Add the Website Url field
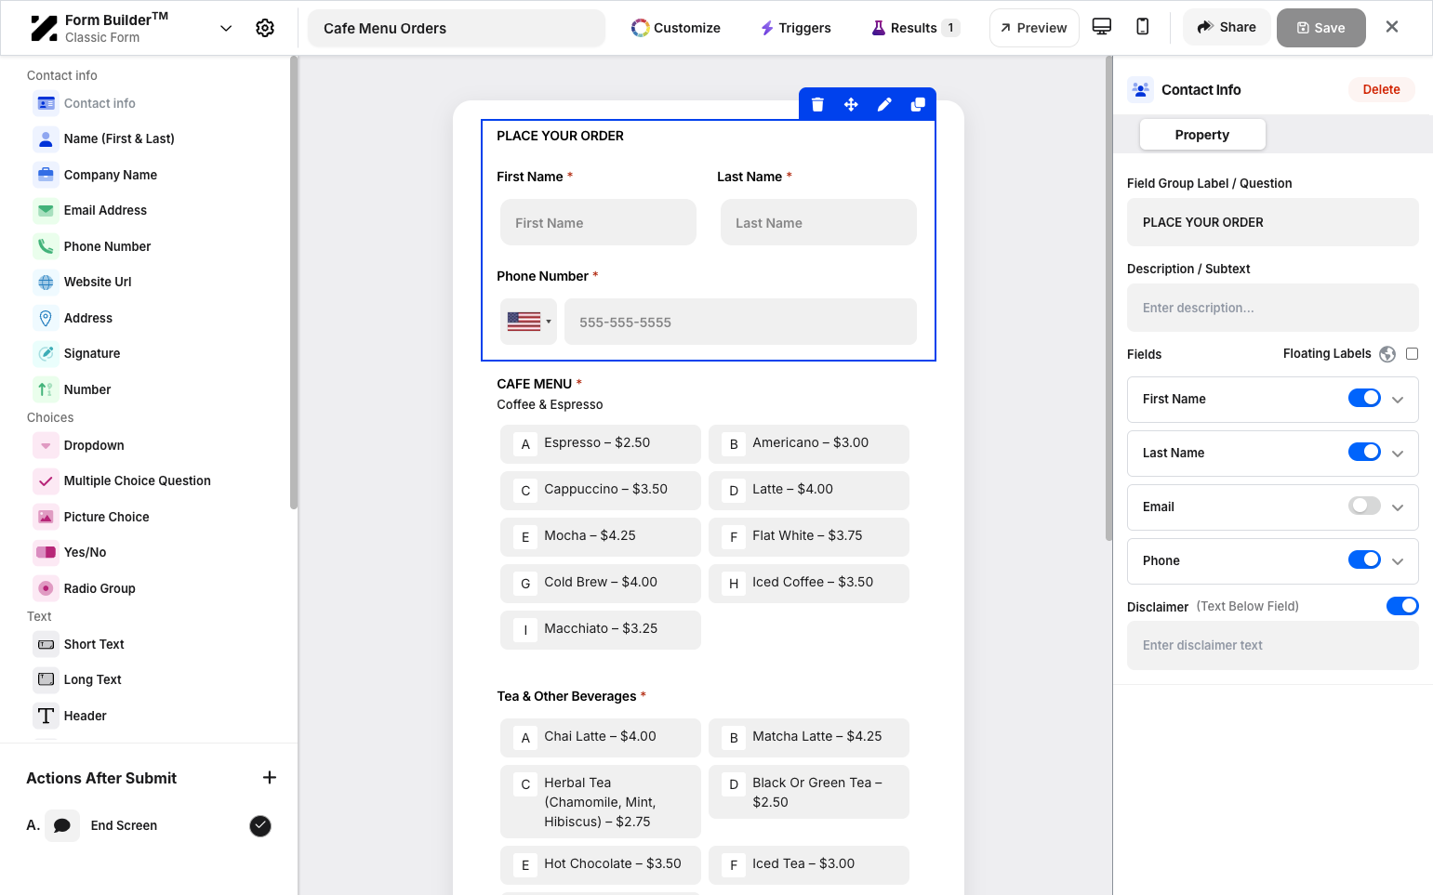The width and height of the screenshot is (1433, 895). coord(97,282)
